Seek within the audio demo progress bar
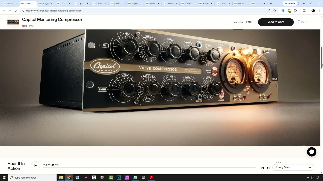Image resolution: width=323 pixels, height=181 pixels. (149, 168)
